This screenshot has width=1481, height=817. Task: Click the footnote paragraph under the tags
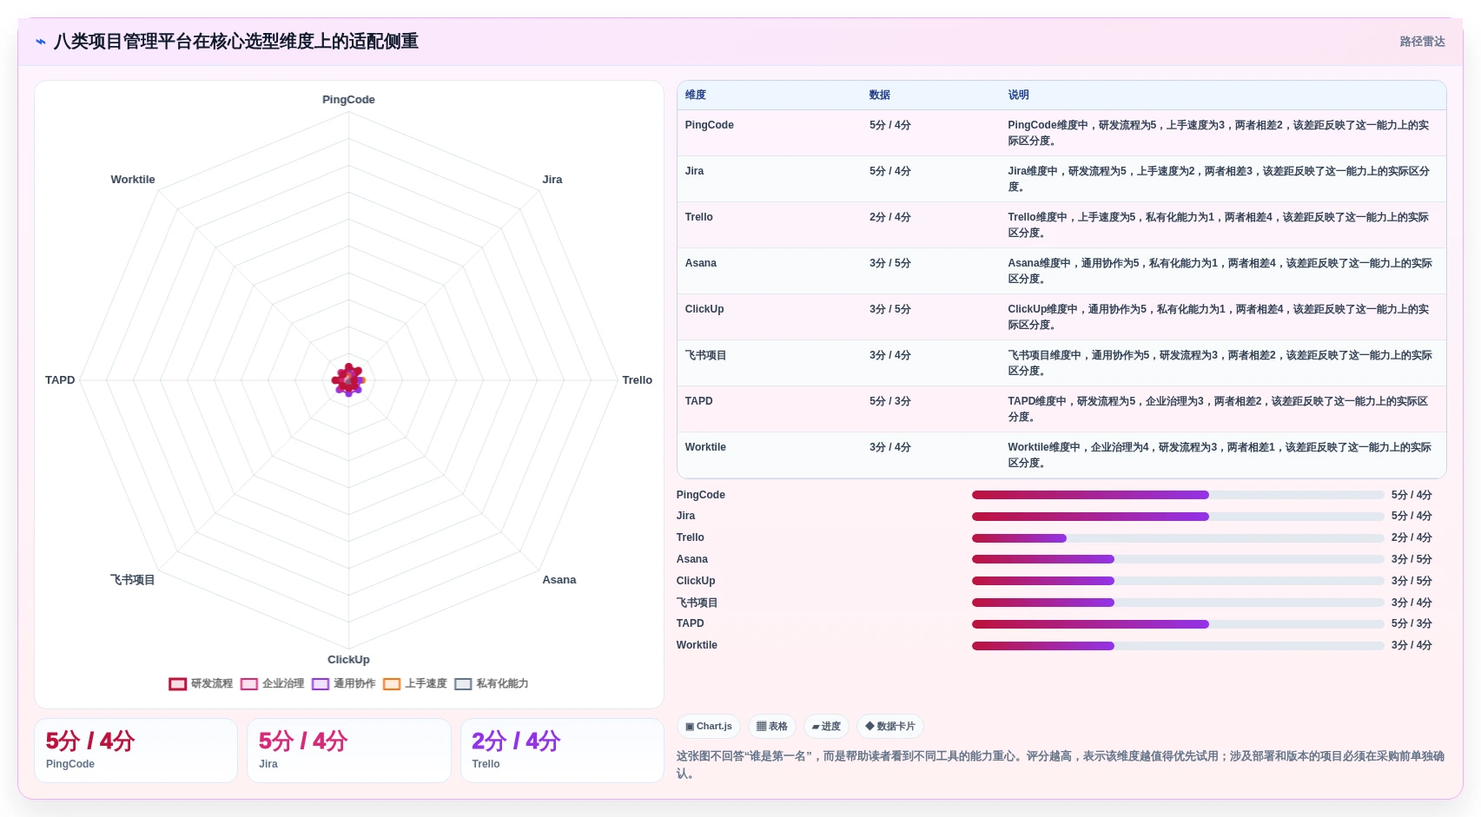coord(1061,765)
